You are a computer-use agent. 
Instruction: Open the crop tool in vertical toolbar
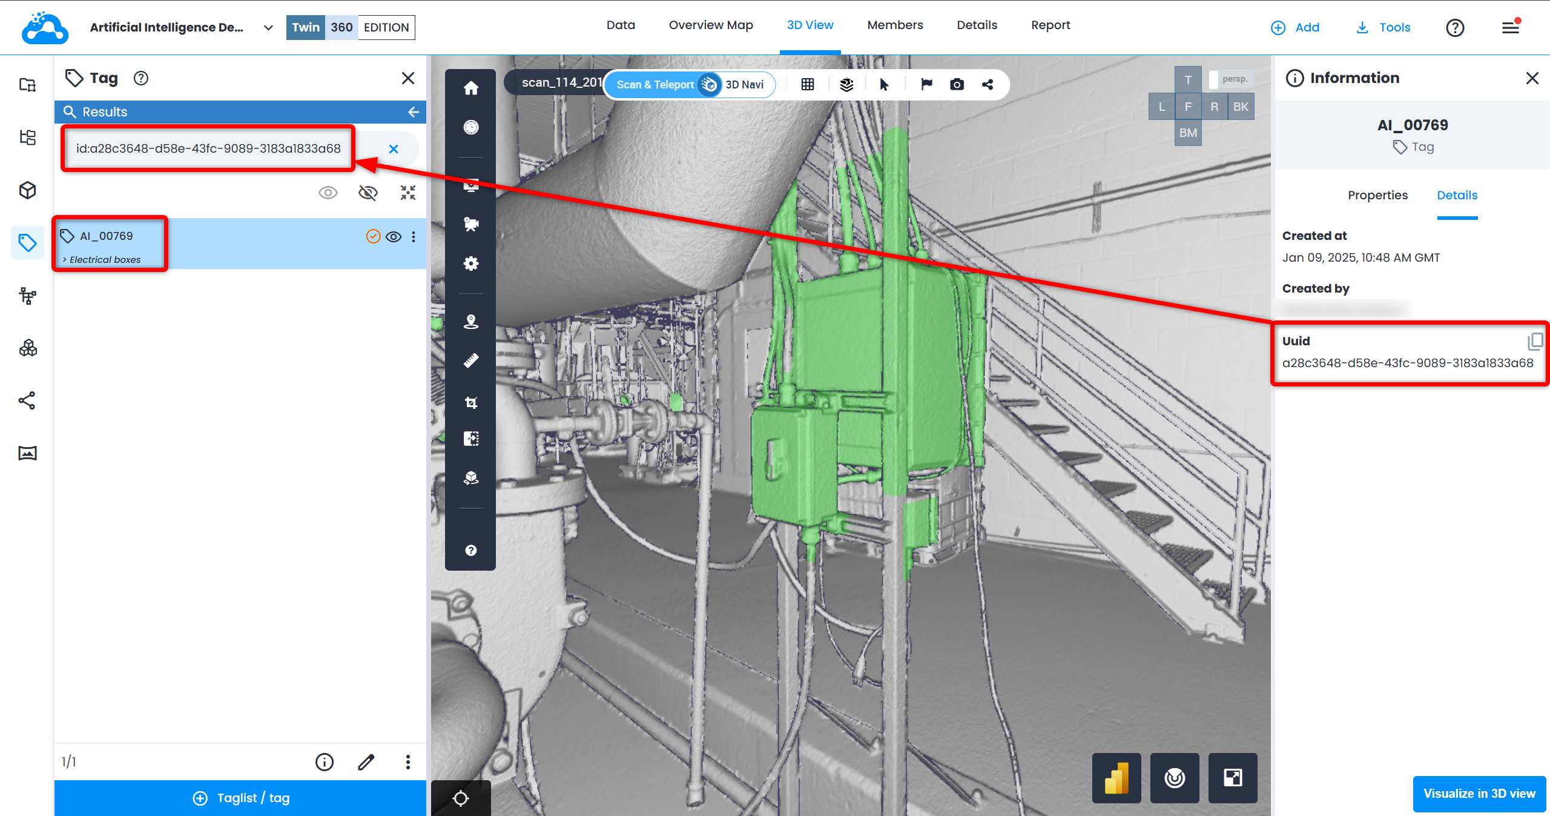pyautogui.click(x=471, y=402)
